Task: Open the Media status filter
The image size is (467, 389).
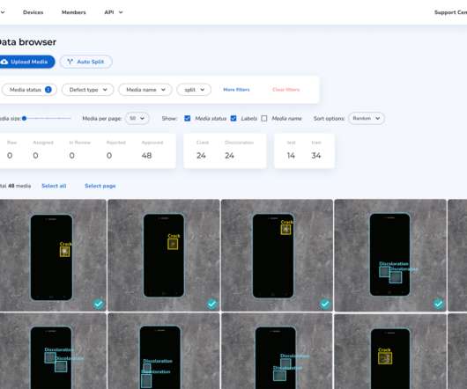Action: pyautogui.click(x=29, y=90)
